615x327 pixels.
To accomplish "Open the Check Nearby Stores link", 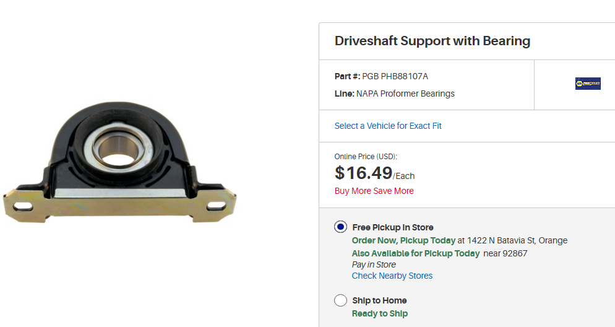I will click(392, 276).
